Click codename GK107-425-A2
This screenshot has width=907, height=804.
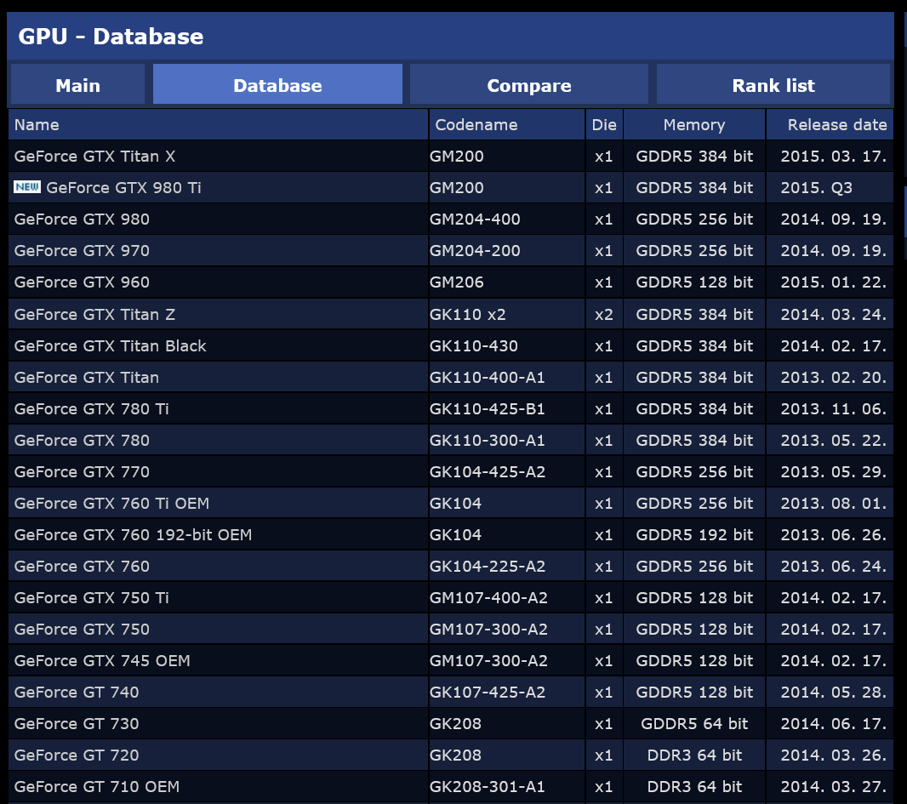(488, 693)
